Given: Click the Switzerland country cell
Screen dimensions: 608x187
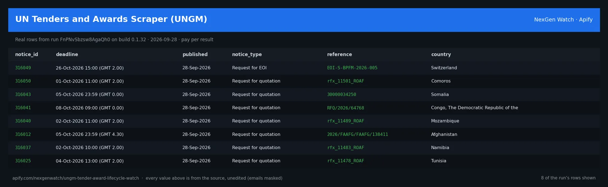Looking at the screenshot, I should click(x=444, y=68).
